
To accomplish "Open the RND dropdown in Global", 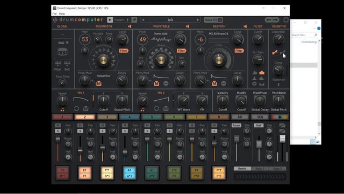I will click(x=63, y=43).
